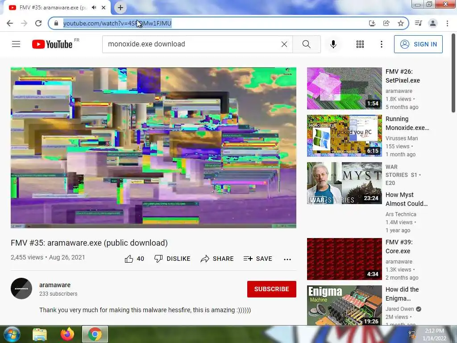Click the taskbar clock showing 2:12 PM
This screenshot has height=343, width=457.
434,335
